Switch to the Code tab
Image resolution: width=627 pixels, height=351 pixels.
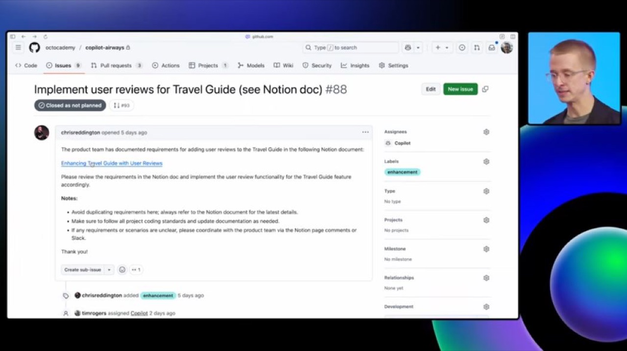click(26, 65)
